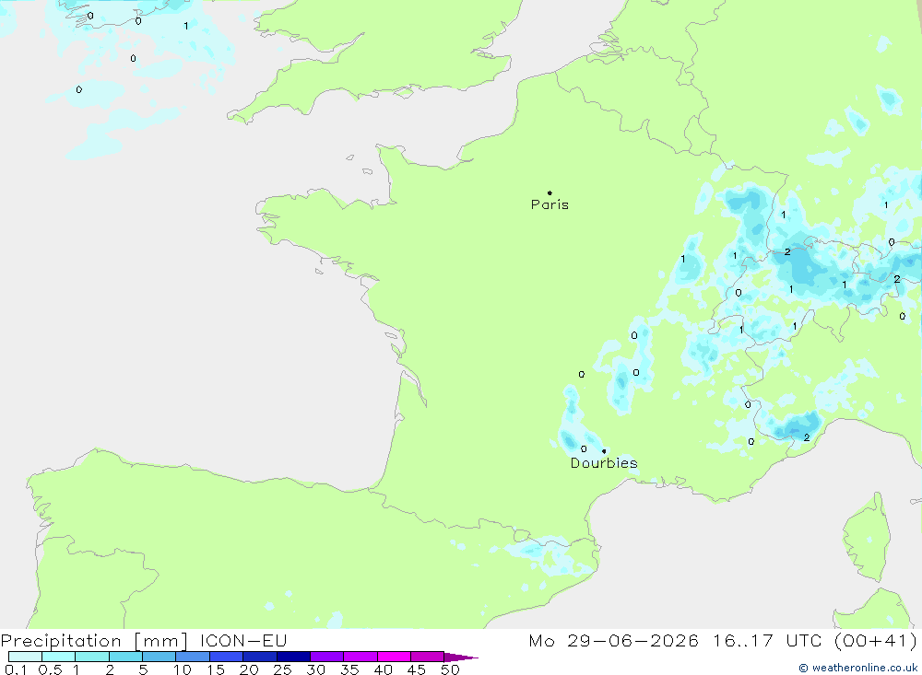922x675 pixels.
Task: Click the Dourbies city label
Action: (604, 463)
